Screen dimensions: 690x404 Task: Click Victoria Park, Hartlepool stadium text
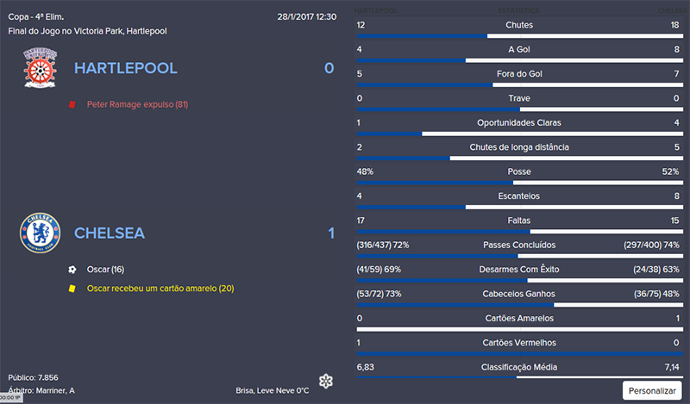pos(119,31)
